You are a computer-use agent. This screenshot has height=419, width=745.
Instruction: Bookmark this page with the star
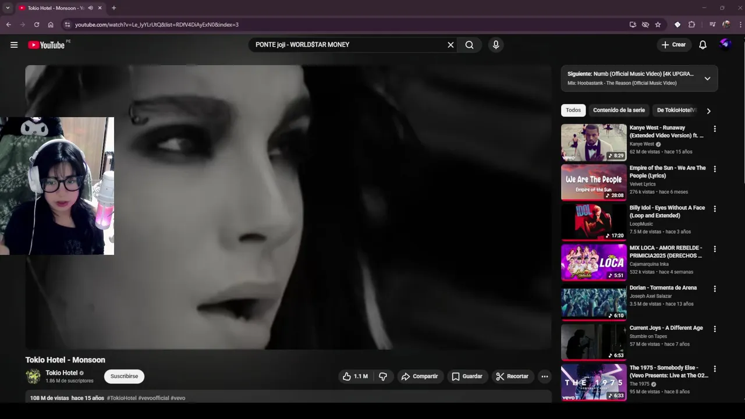(x=658, y=24)
